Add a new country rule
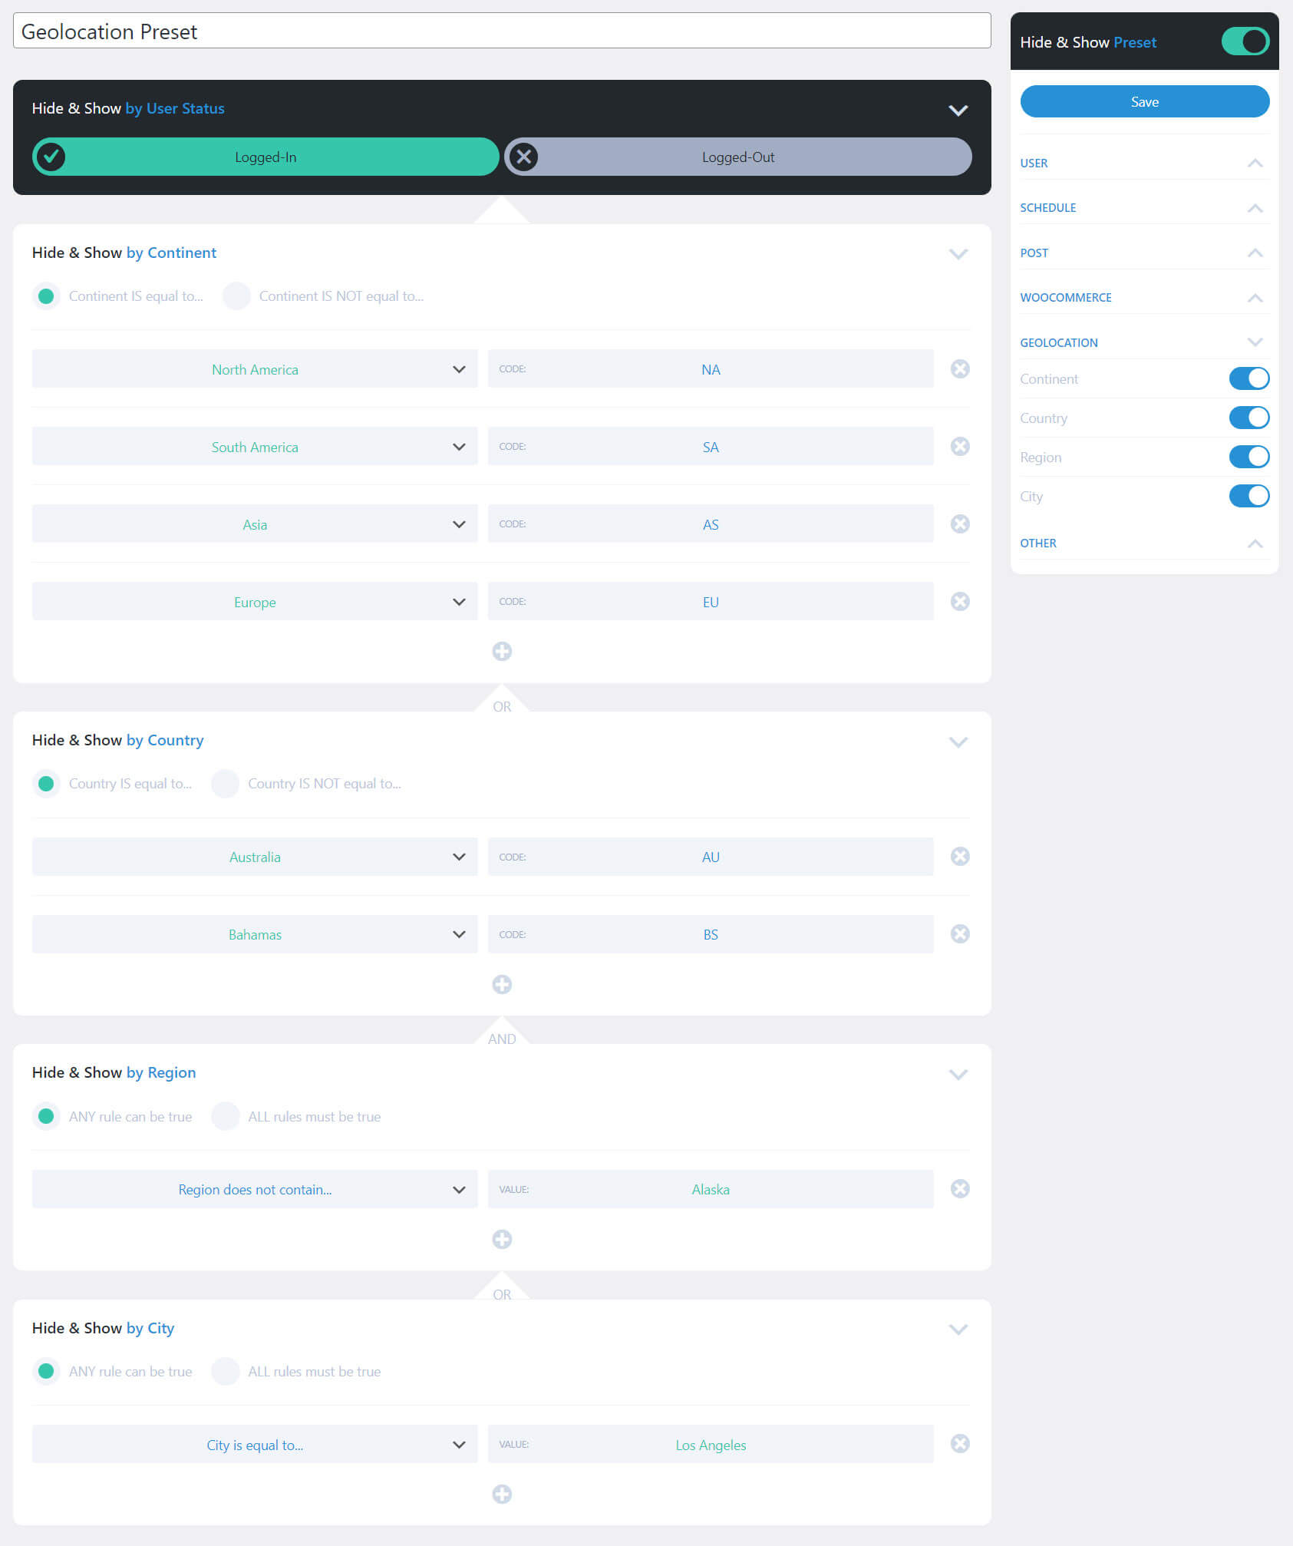This screenshot has width=1293, height=1546. pos(502,983)
